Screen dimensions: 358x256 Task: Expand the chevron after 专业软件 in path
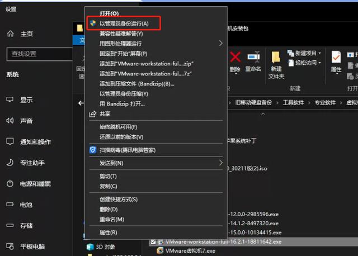coord(341,103)
